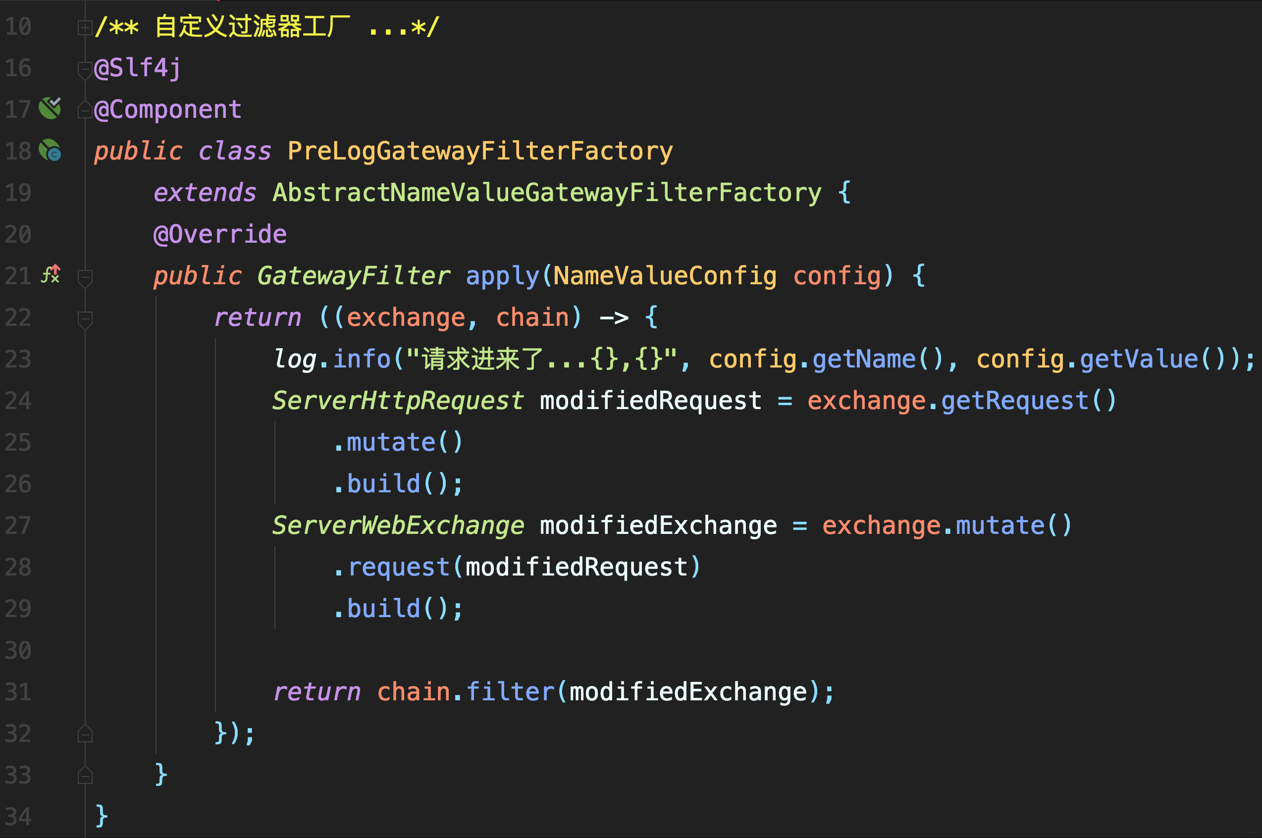Click line number 30 in the gutter
This screenshot has height=838, width=1262.
tap(18, 650)
